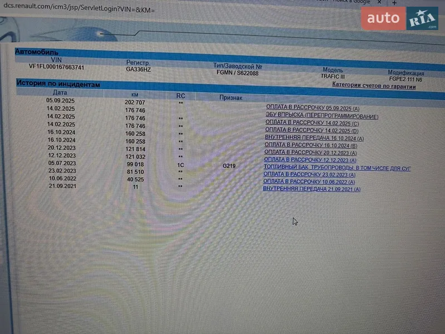The height and width of the screenshot is (334, 445).
Task: Click the browser address bar URL
Action: [79, 8]
